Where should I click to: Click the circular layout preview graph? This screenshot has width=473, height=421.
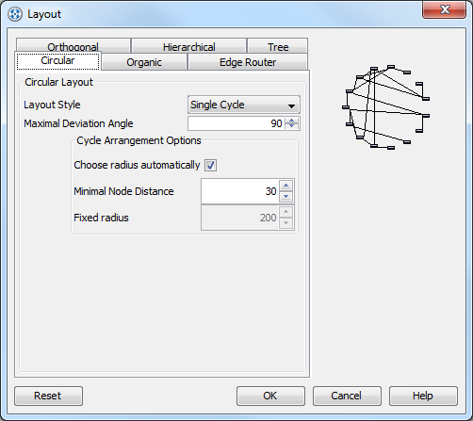coord(385,107)
